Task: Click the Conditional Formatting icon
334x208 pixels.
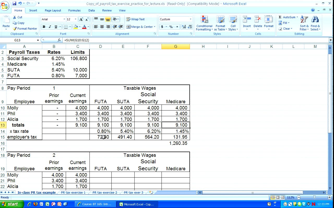Action: [x=204, y=20]
